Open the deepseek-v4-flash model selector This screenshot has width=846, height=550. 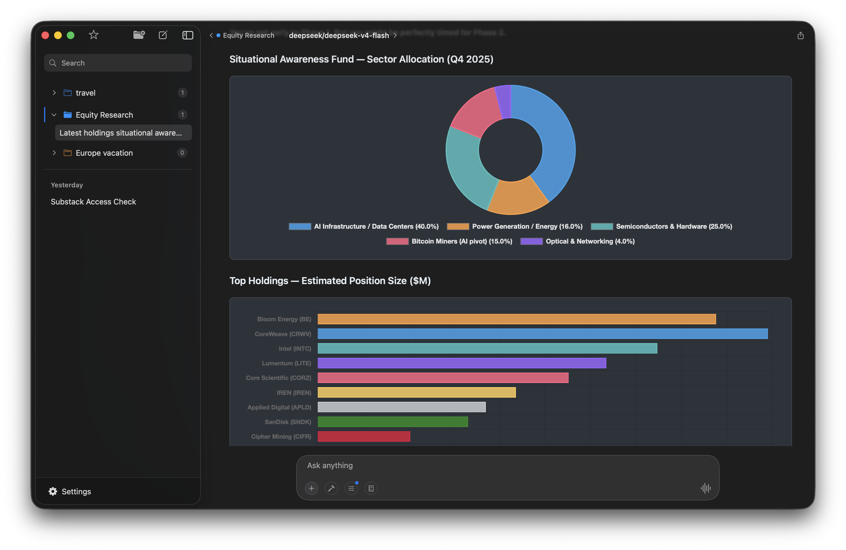point(339,35)
